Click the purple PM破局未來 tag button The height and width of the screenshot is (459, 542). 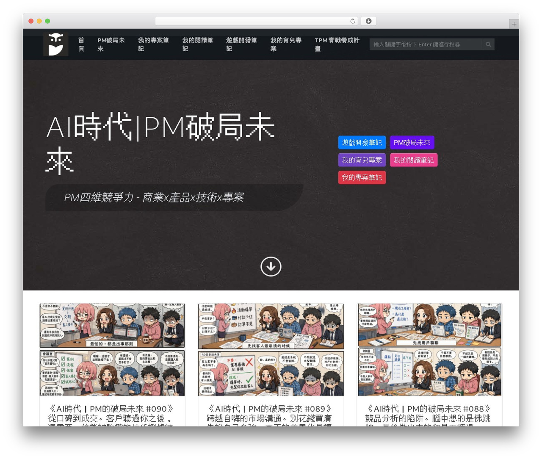[412, 143]
